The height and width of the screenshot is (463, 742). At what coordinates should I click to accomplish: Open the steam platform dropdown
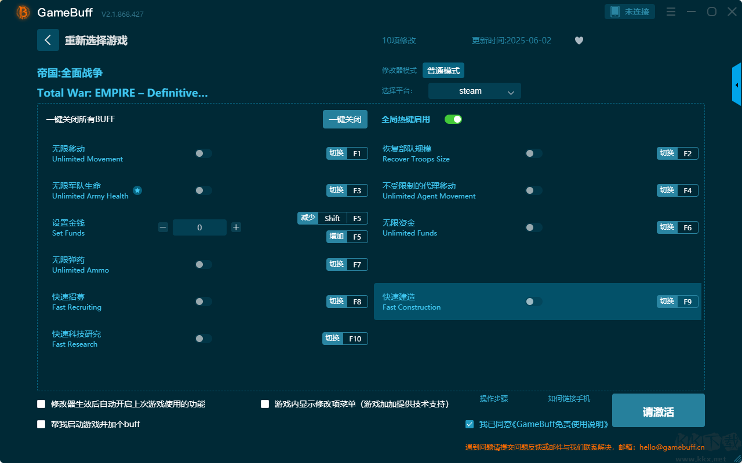pos(474,91)
